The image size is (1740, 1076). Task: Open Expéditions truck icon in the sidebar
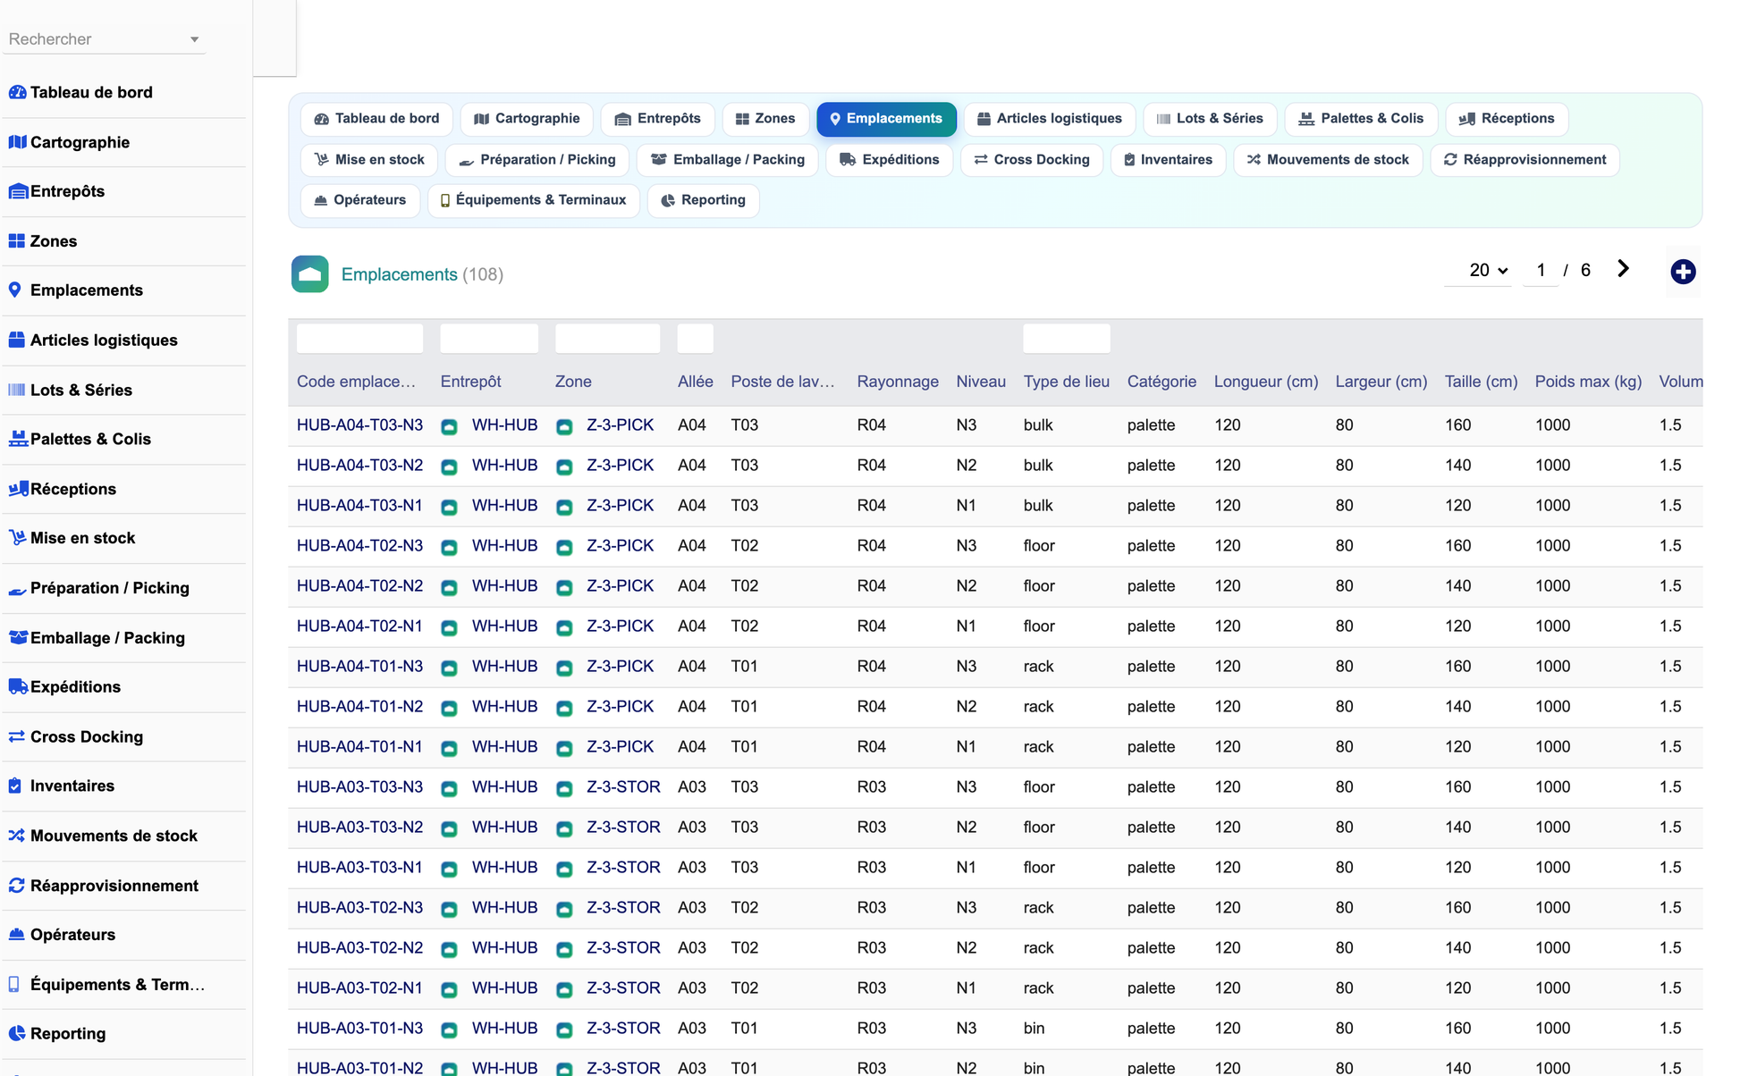pos(17,686)
